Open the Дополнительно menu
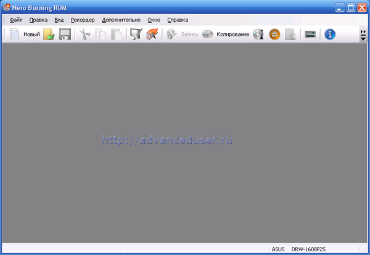Screen dimensions: 370x255 [121, 20]
